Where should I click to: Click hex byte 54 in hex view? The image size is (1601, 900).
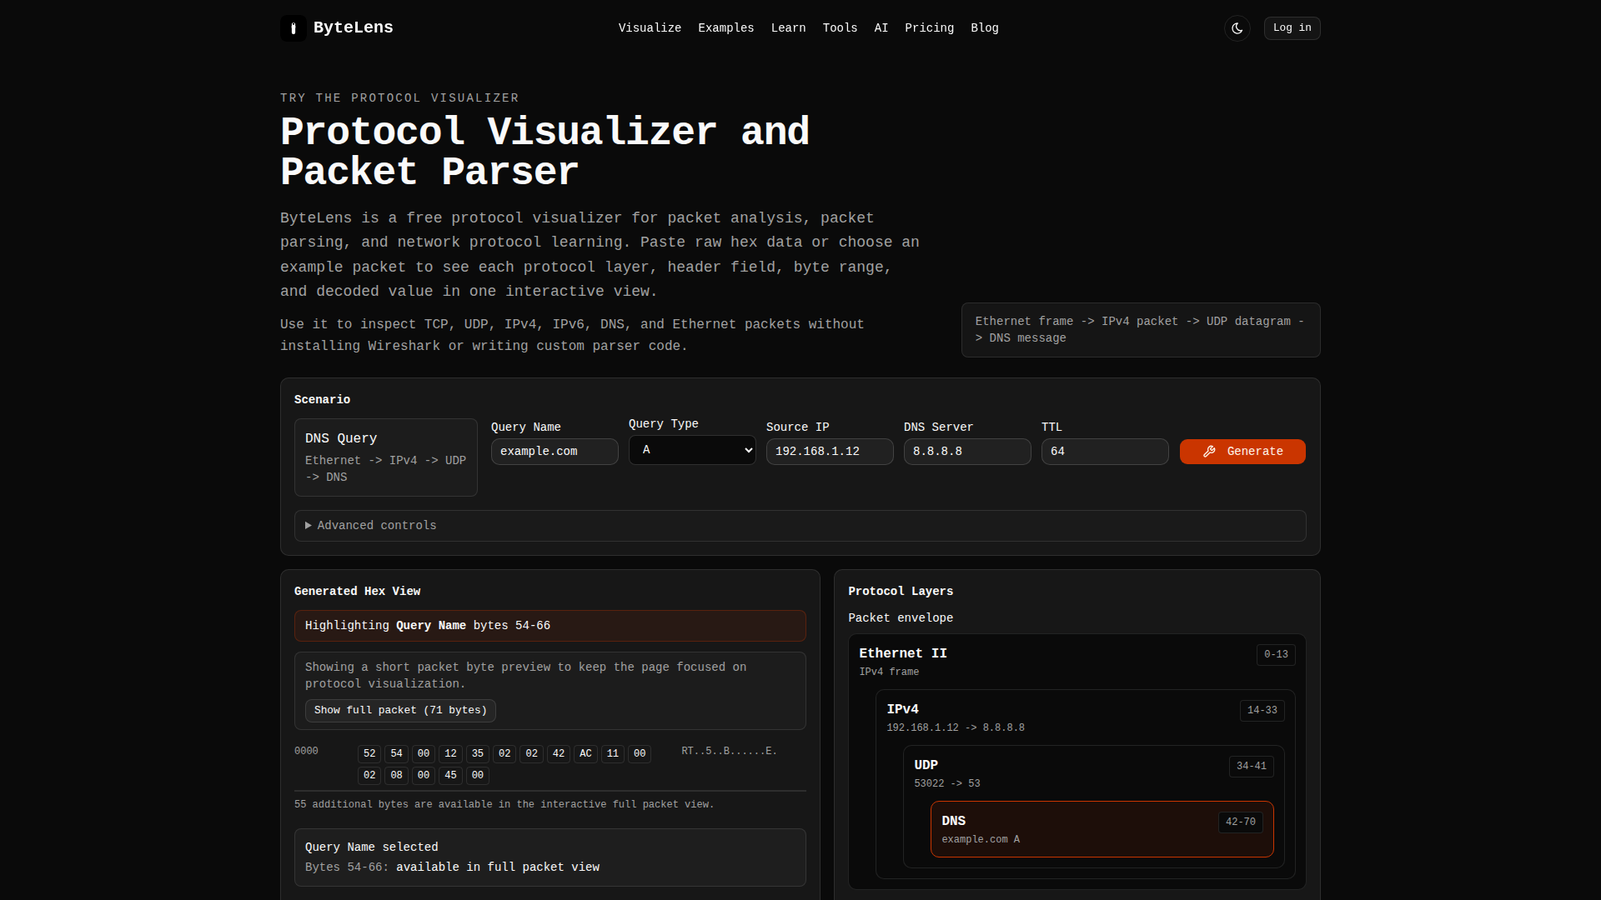pos(396,754)
